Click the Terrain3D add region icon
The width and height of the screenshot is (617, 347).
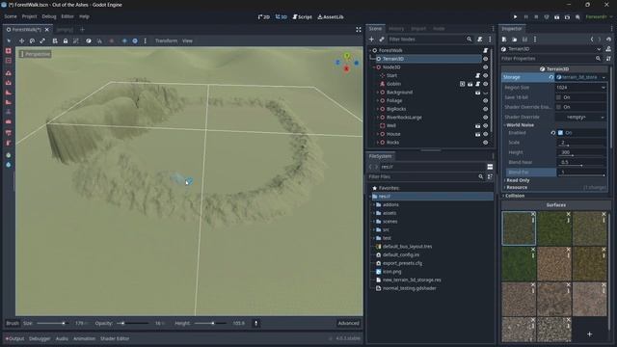pyautogui.click(x=9, y=51)
